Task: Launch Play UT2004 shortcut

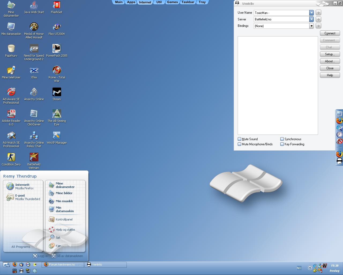Action: point(57,29)
